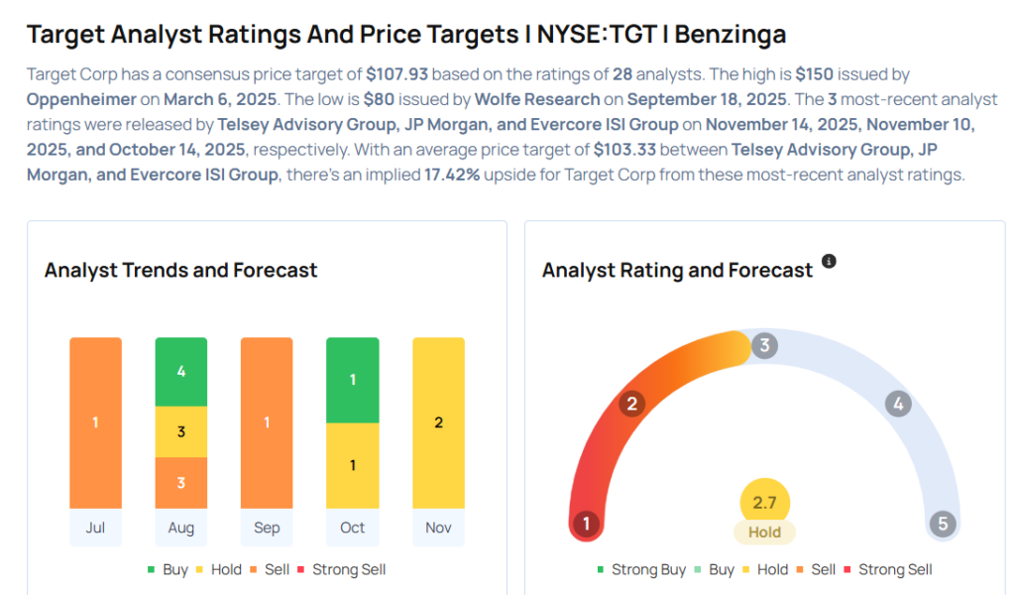
Task: Click the yellow 2.7 rating score circle
Action: (x=764, y=503)
